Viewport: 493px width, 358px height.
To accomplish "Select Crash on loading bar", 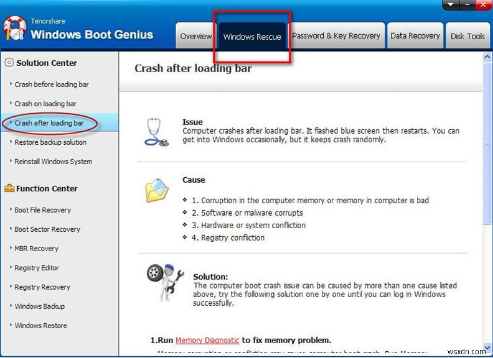I will click(x=45, y=104).
